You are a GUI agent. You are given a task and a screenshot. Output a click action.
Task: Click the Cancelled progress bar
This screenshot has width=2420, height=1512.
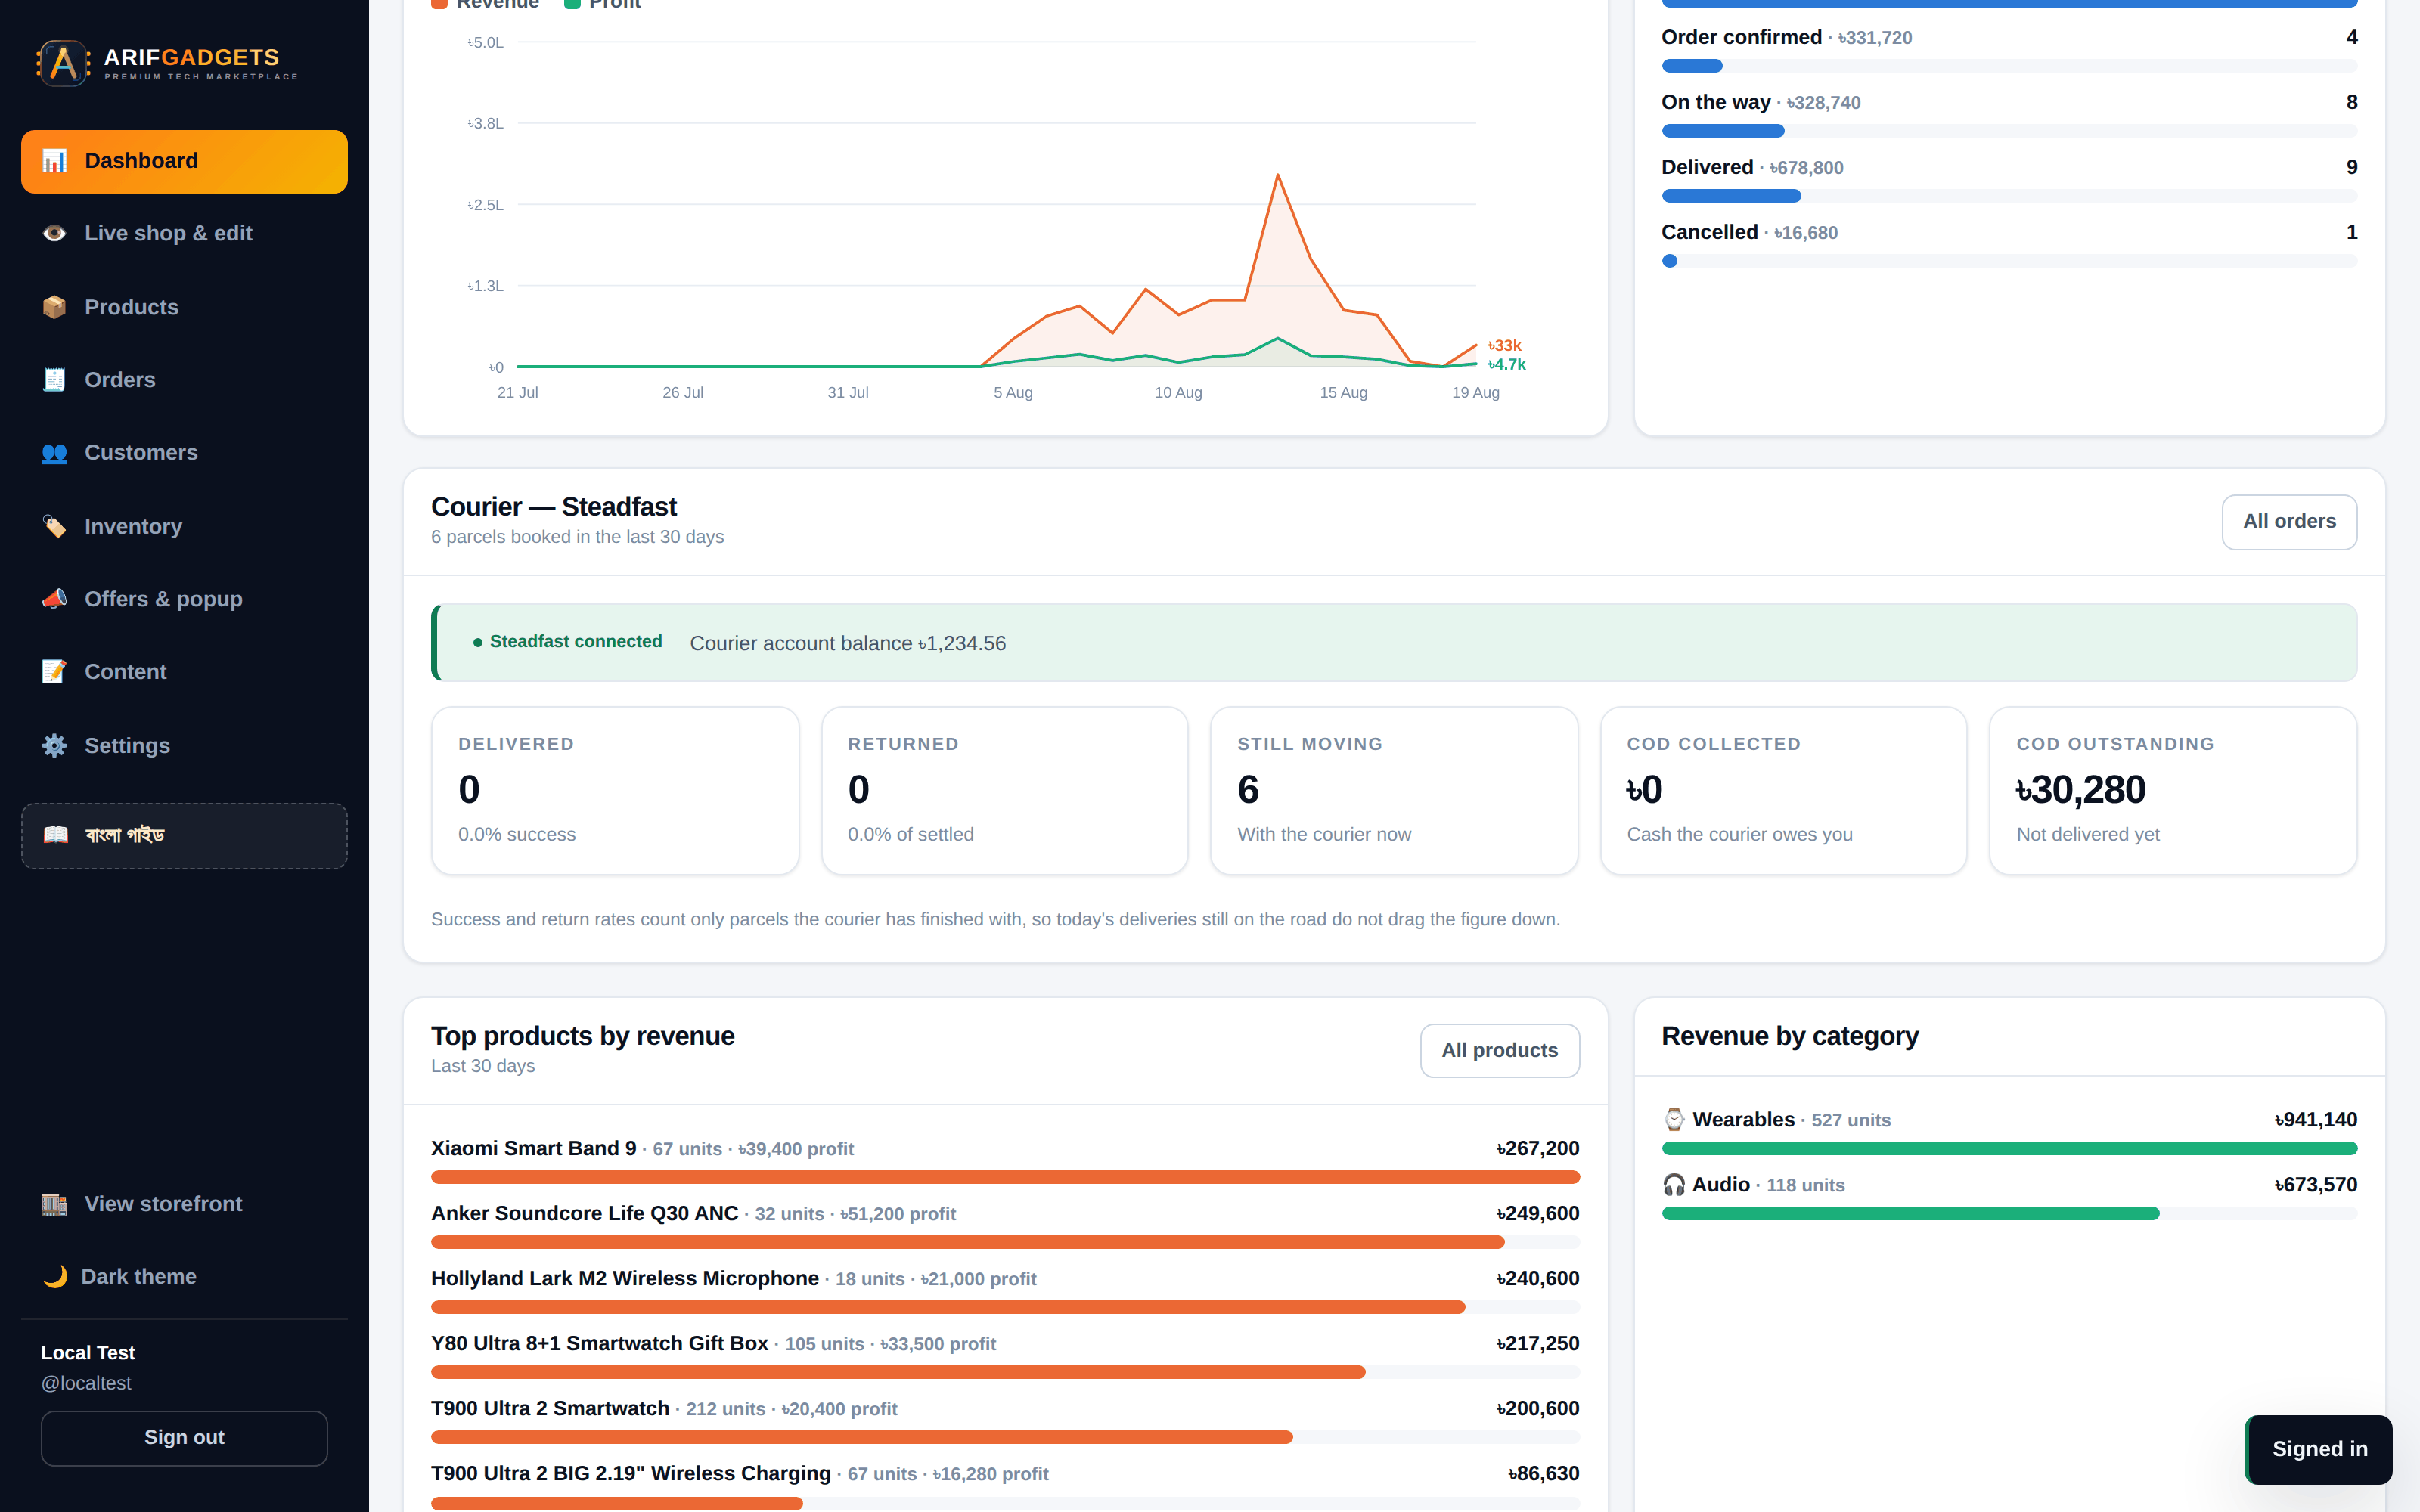(2009, 261)
